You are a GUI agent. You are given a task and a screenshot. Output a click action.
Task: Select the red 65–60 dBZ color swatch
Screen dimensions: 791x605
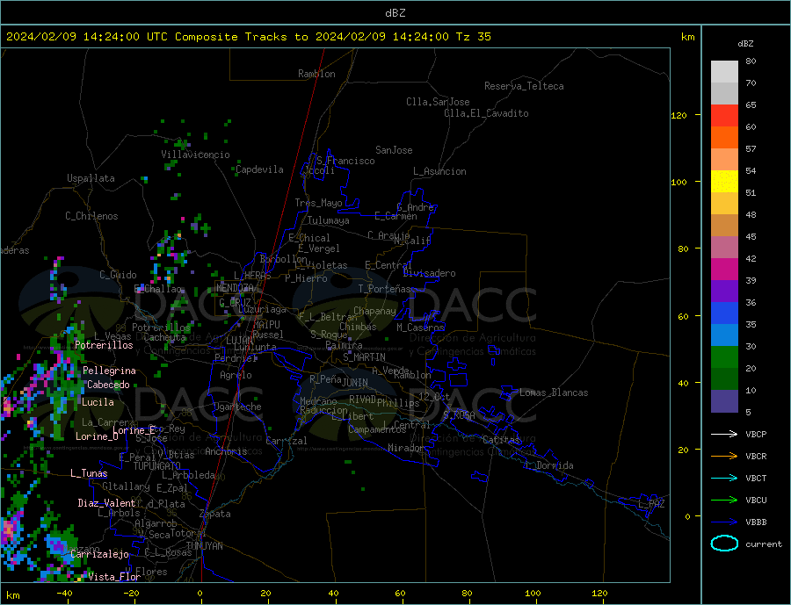click(724, 115)
